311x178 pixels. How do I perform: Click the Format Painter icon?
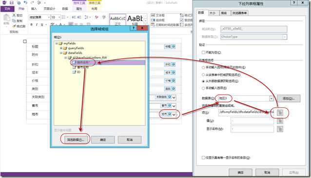(x=14, y=26)
